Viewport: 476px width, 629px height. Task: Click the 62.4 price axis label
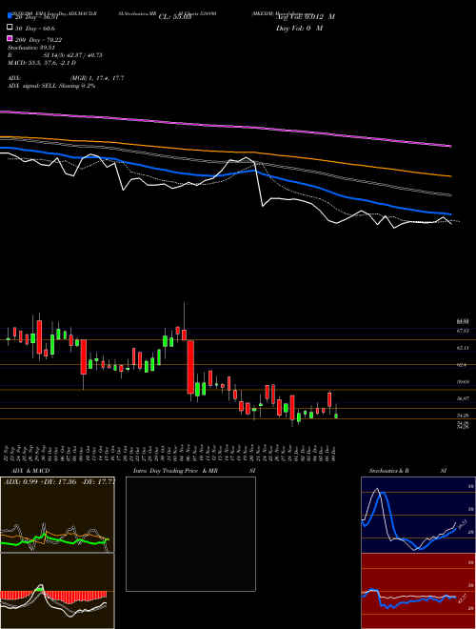pyautogui.click(x=462, y=365)
